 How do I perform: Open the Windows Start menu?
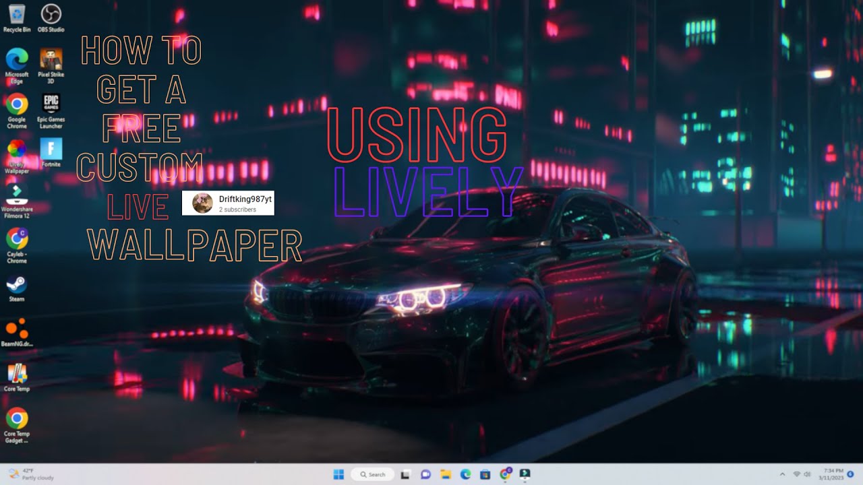pos(338,474)
